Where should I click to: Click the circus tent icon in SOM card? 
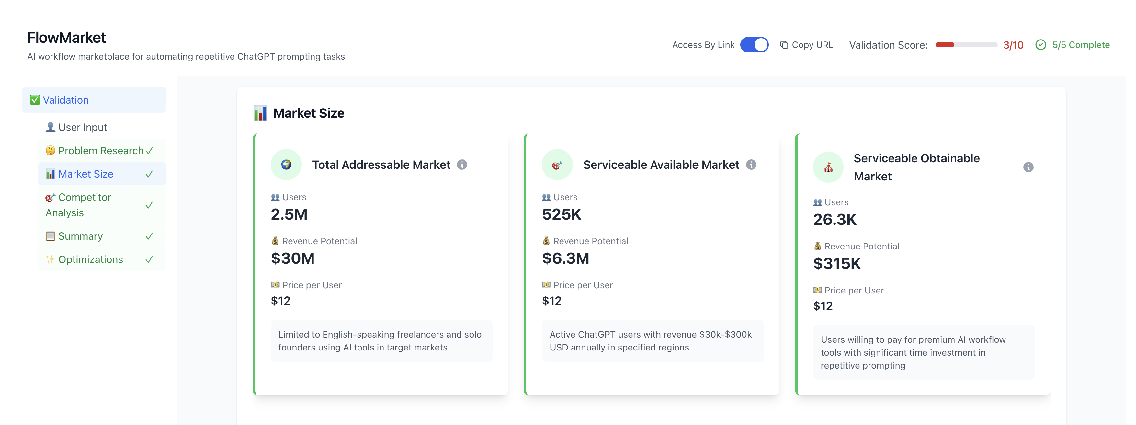(x=828, y=167)
